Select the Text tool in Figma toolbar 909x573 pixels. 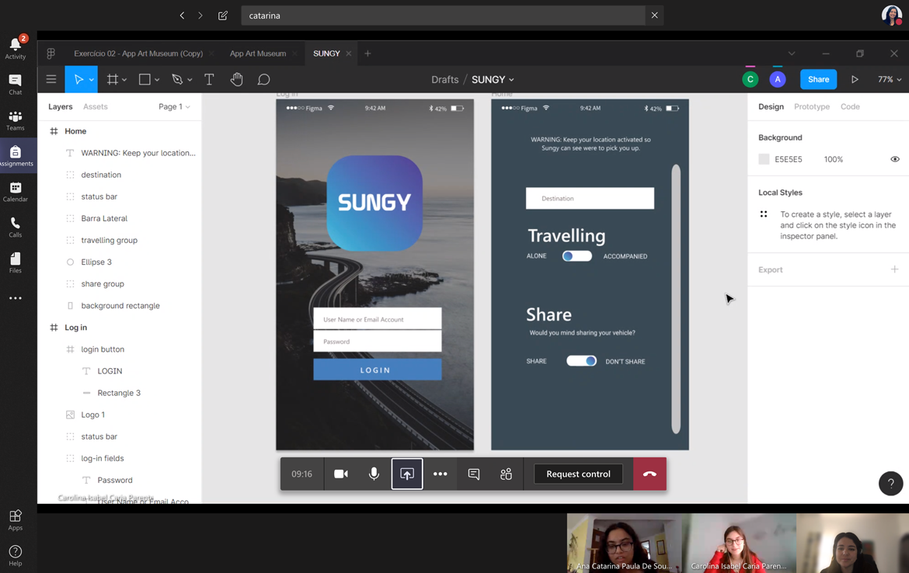tap(209, 79)
